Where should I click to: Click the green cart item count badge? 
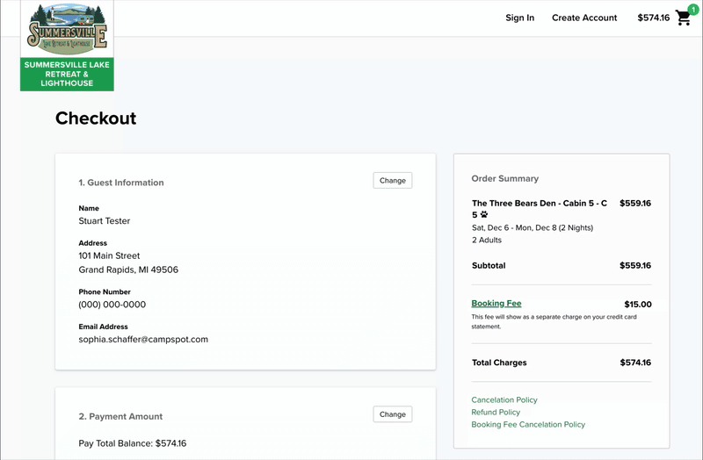click(x=693, y=10)
